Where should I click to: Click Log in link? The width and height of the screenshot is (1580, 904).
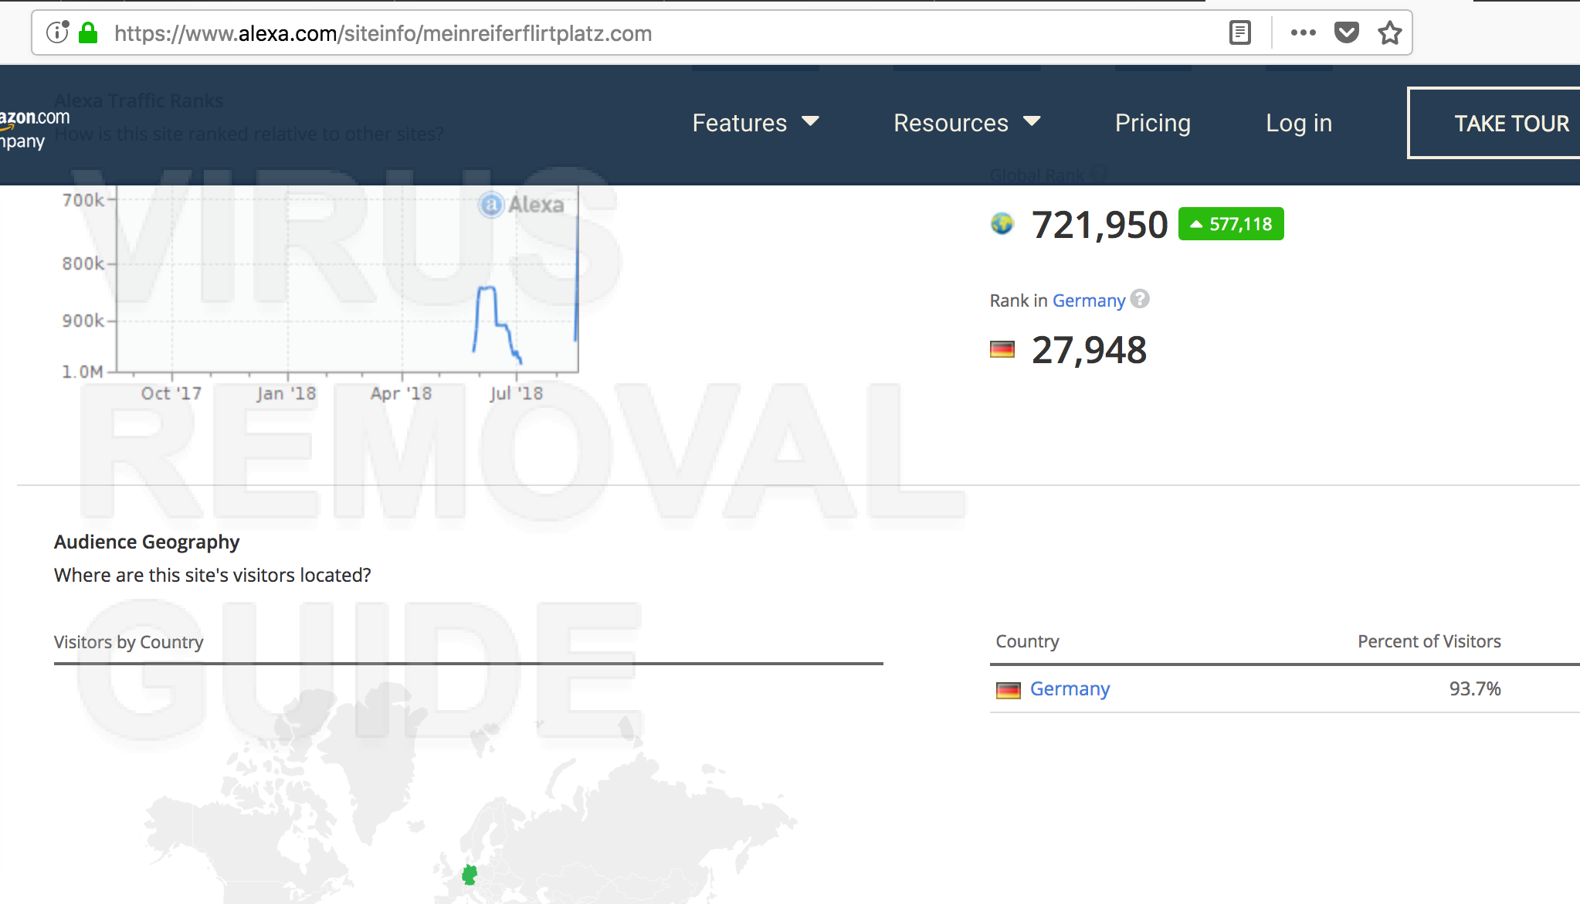click(1299, 123)
